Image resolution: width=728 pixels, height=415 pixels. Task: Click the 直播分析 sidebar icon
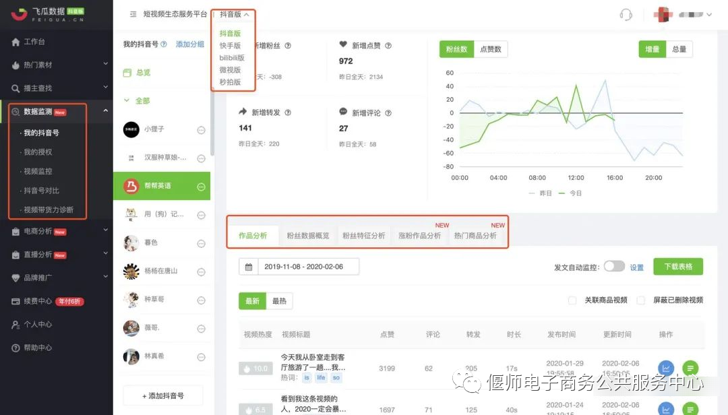coord(16,255)
